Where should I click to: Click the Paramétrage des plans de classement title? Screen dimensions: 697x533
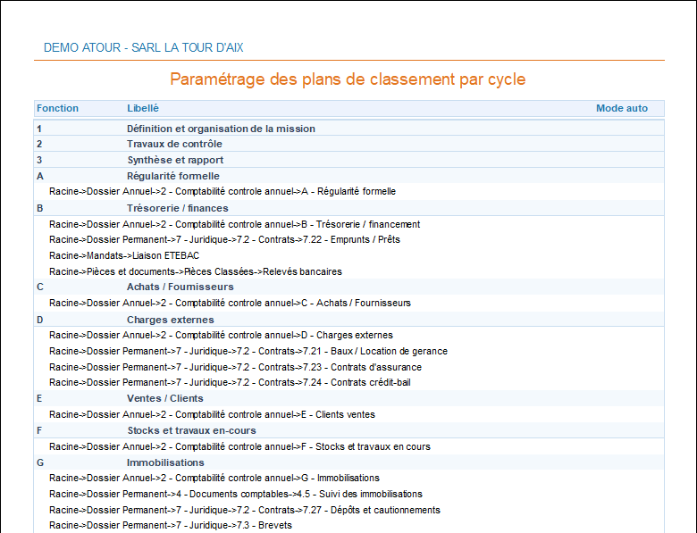coord(348,79)
